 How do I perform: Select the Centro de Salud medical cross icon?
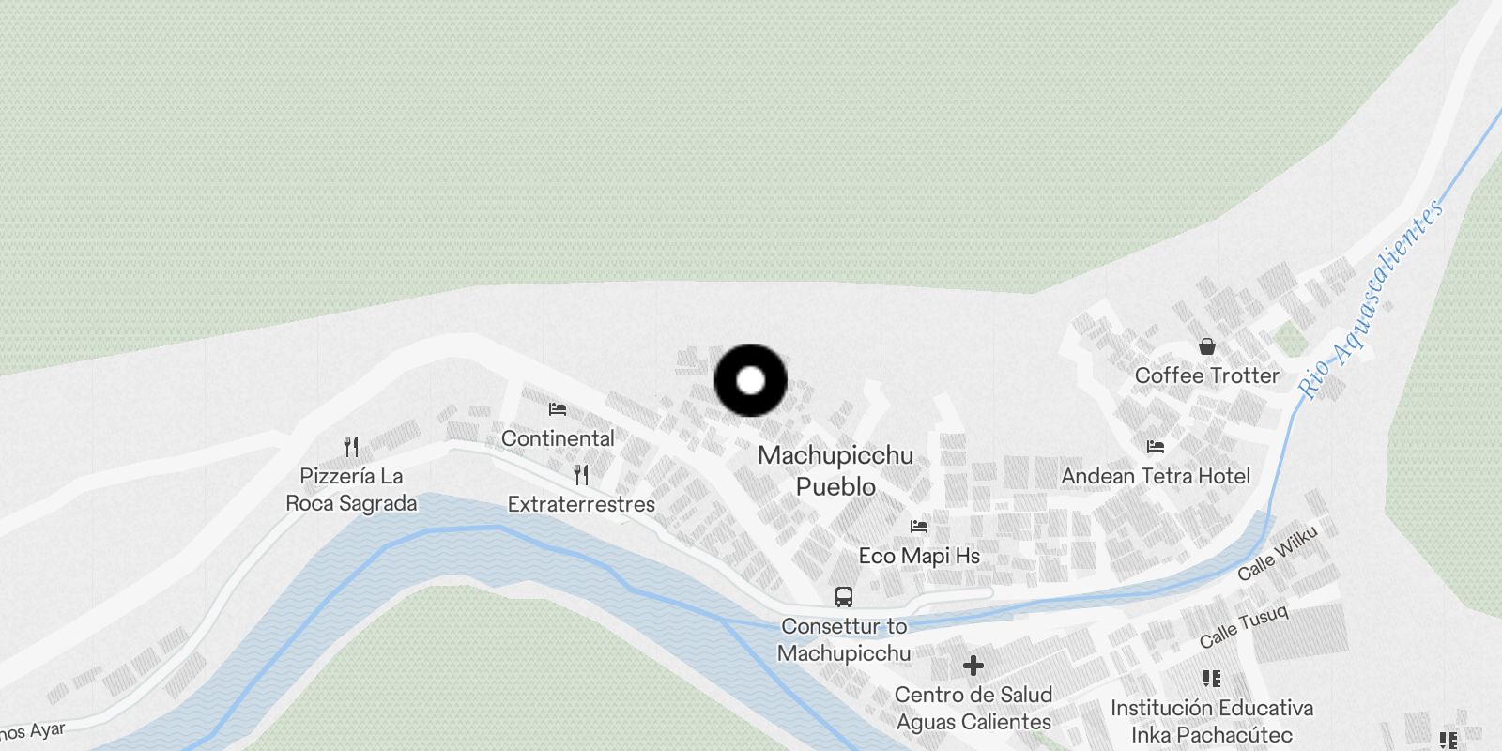pos(973,666)
